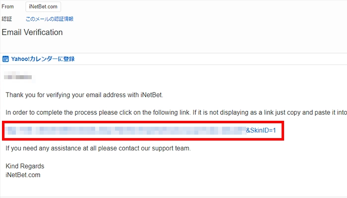Click the 認証 label
The width and height of the screenshot is (347, 198).
coord(7,19)
